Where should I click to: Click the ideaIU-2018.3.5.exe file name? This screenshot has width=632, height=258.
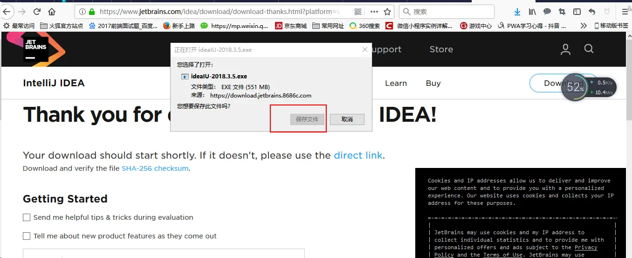click(219, 76)
